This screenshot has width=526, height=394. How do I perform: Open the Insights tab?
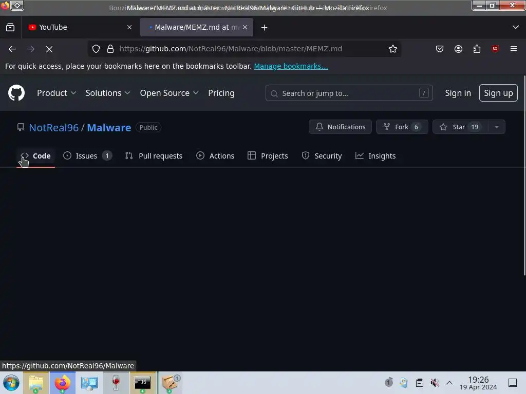pyautogui.click(x=375, y=156)
